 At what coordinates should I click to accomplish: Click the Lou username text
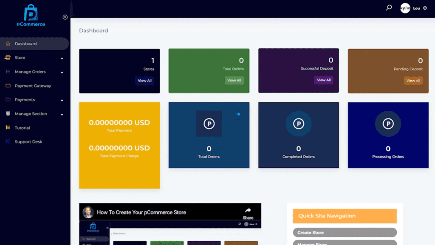(416, 8)
